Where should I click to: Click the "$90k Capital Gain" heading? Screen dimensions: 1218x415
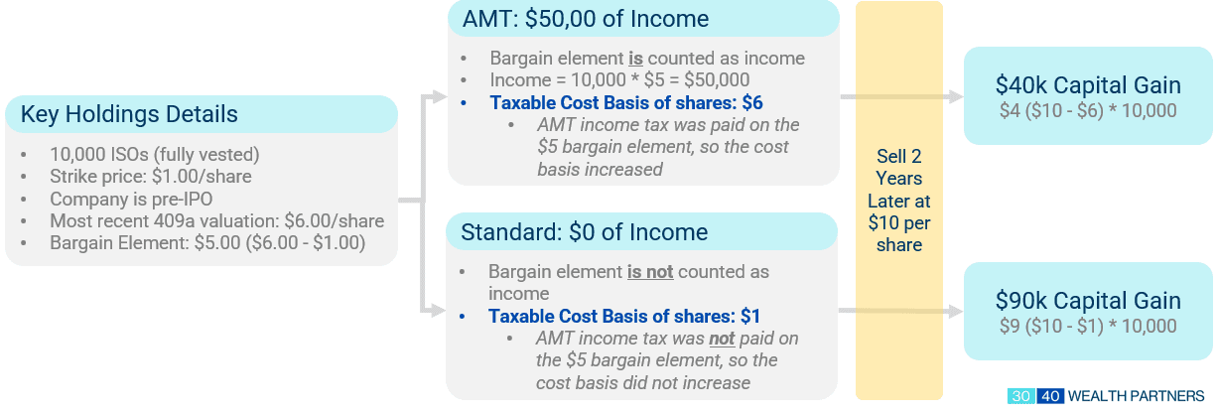[x=1088, y=301]
